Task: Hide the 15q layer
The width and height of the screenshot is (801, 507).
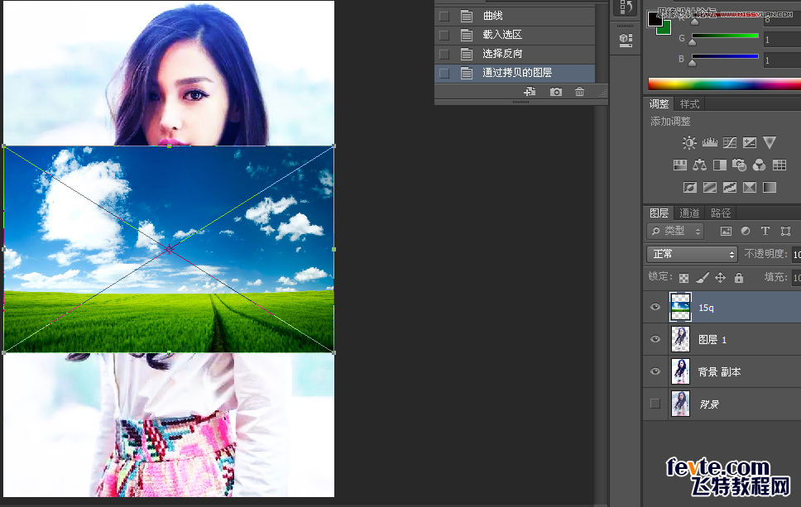Action: point(655,307)
